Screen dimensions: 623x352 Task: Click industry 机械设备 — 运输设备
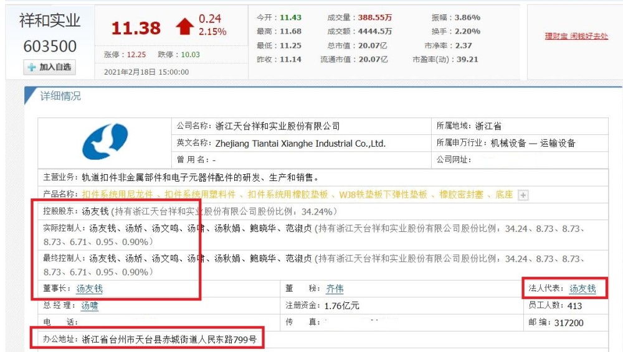coord(533,143)
